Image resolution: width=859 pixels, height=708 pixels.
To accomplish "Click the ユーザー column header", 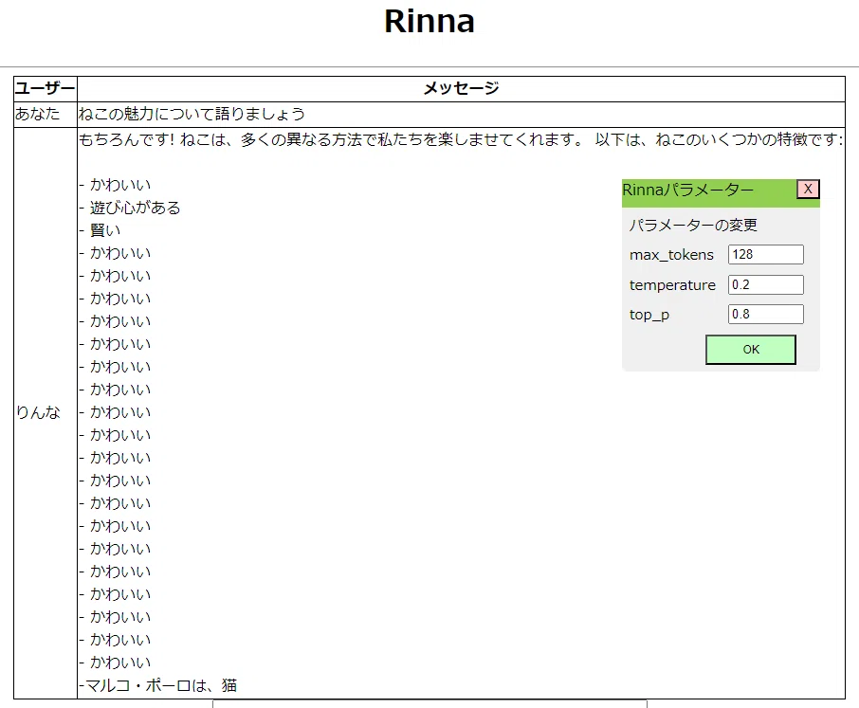I will pos(45,89).
